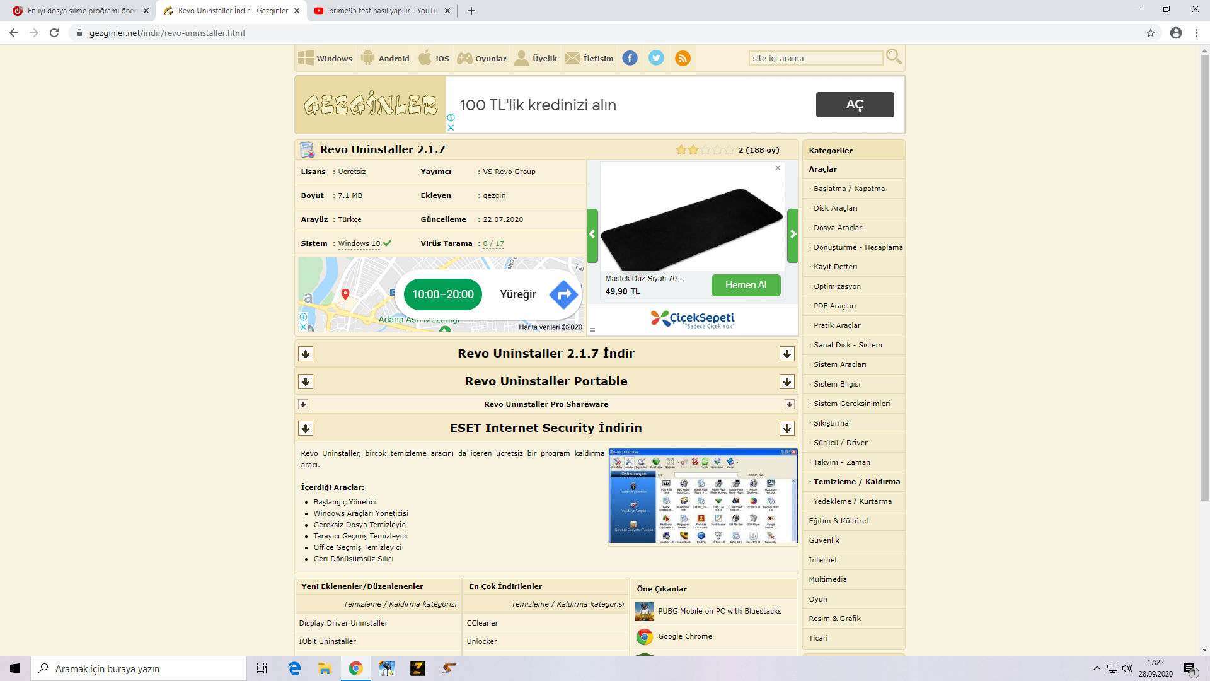Click the Gezginler site logo
This screenshot has width=1210, height=681.
(x=371, y=105)
